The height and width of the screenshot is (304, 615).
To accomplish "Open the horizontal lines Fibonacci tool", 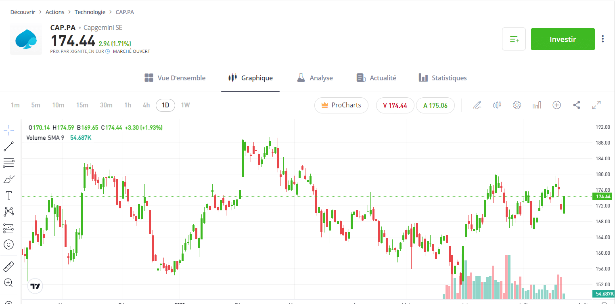I will tap(9, 163).
